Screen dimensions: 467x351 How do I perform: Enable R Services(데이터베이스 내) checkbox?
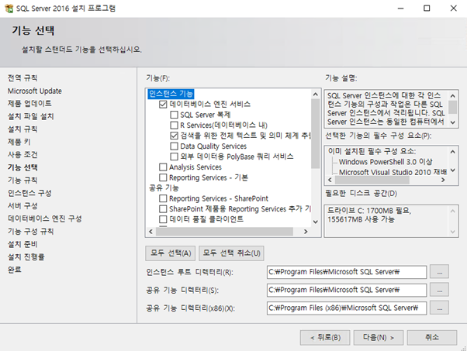click(174, 126)
